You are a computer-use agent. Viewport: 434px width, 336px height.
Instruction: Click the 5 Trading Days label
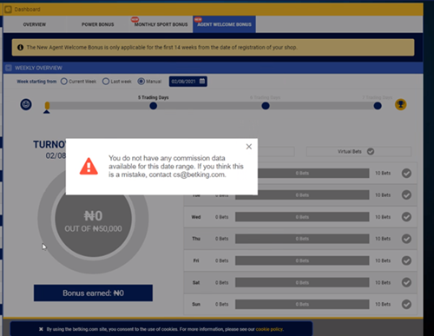(154, 97)
